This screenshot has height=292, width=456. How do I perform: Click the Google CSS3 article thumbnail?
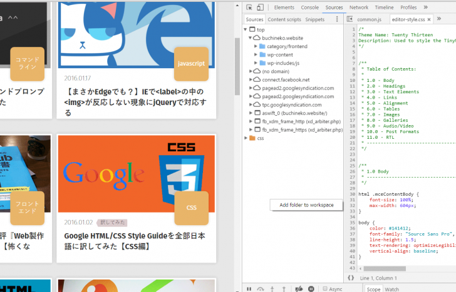(x=137, y=174)
